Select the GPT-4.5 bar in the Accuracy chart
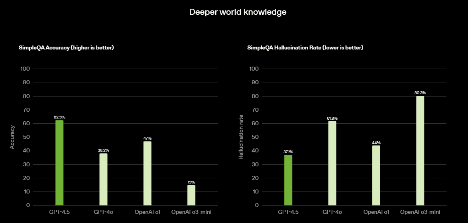The height and width of the screenshot is (223, 468). [x=59, y=163]
